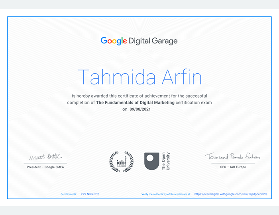
Task: Click the Google logo in the header
Action: coord(114,41)
